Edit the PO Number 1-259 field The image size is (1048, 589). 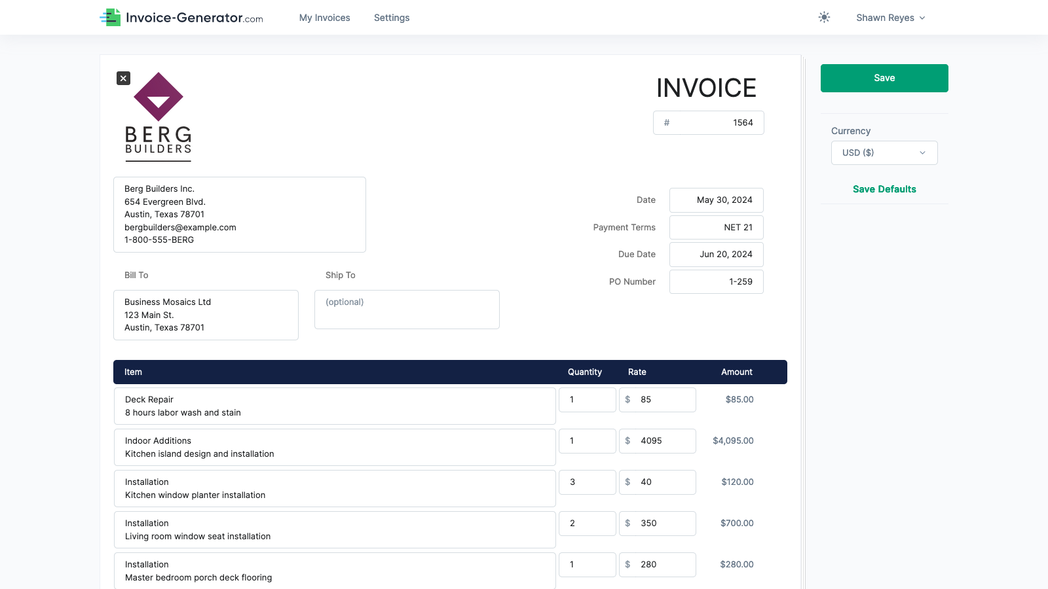(716, 281)
